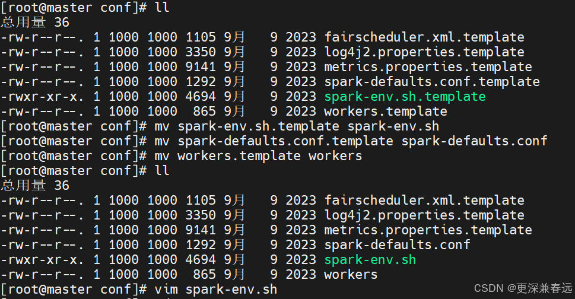Click log4j2.properties.template in the second ll listing
This screenshot has height=299, width=575.
coord(424,215)
